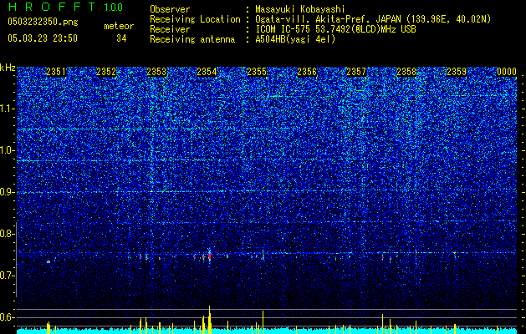Click the Receiving Location label
Image resolution: width=526 pixels, height=334 pixels.
click(x=195, y=19)
